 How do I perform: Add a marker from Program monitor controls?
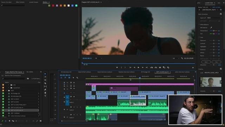117,67
